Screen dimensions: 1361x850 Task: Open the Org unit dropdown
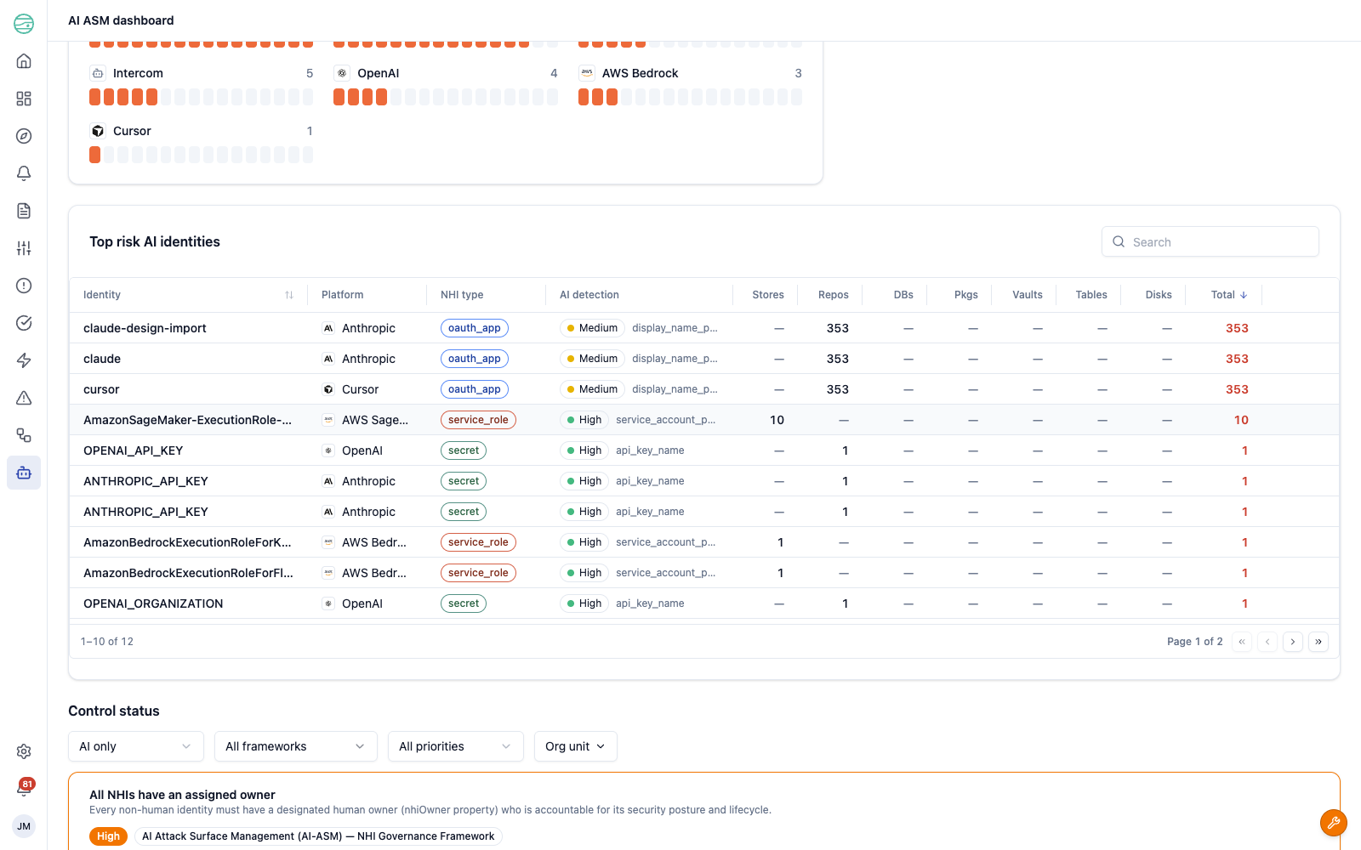pos(576,746)
